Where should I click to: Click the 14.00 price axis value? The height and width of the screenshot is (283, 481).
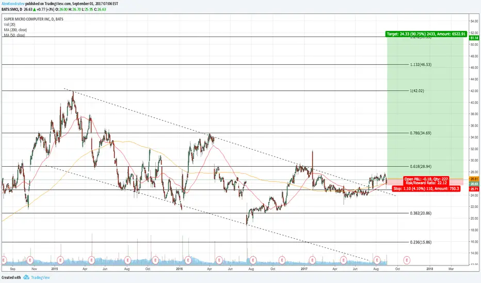click(474, 253)
